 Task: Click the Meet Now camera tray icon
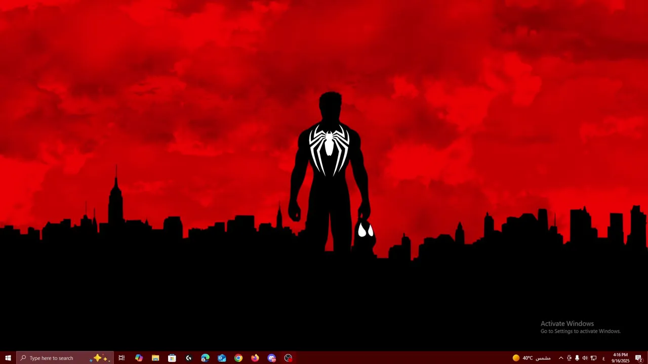point(569,358)
